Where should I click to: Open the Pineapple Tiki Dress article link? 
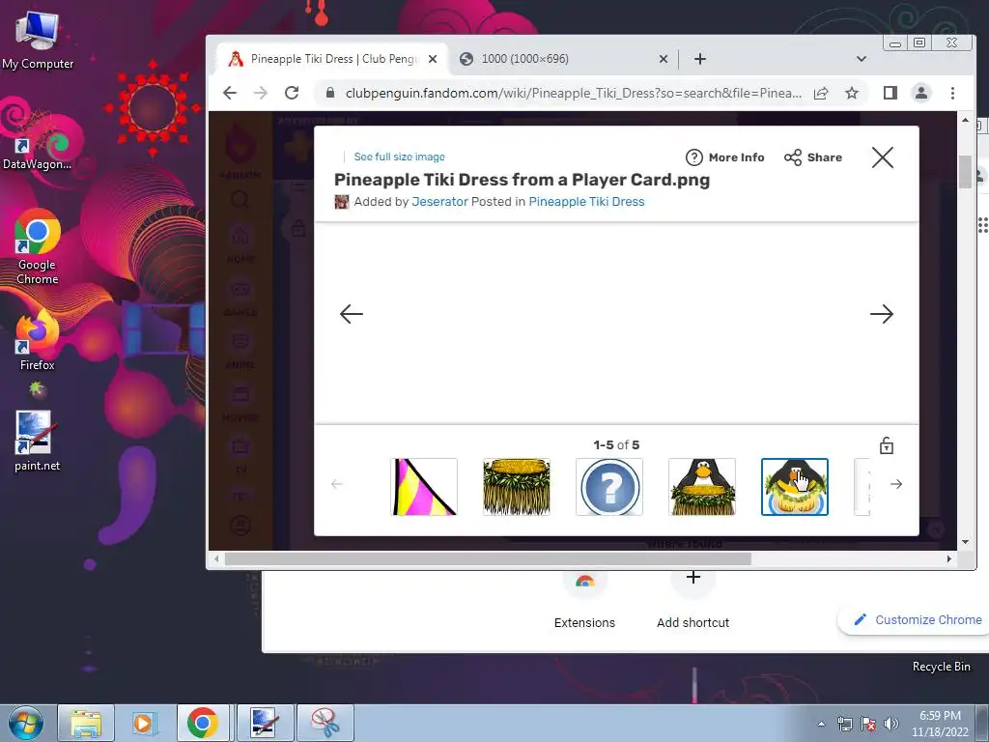point(586,201)
